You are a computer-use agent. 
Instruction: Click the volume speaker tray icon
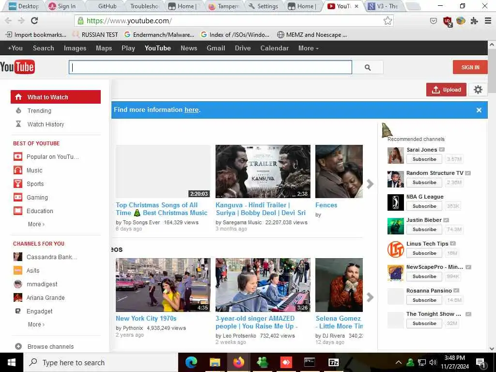[x=433, y=362]
